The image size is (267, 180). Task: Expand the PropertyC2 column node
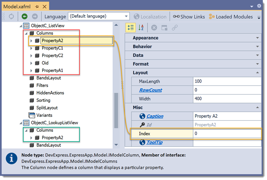pos(31,56)
